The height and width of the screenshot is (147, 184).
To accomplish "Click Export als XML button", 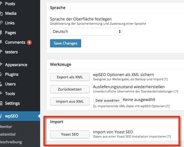I will click(70, 77).
